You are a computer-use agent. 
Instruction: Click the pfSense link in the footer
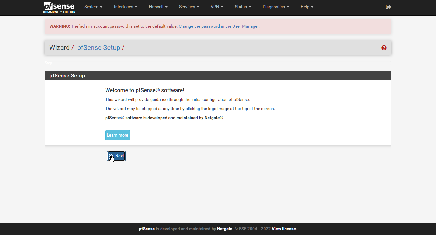click(147, 229)
